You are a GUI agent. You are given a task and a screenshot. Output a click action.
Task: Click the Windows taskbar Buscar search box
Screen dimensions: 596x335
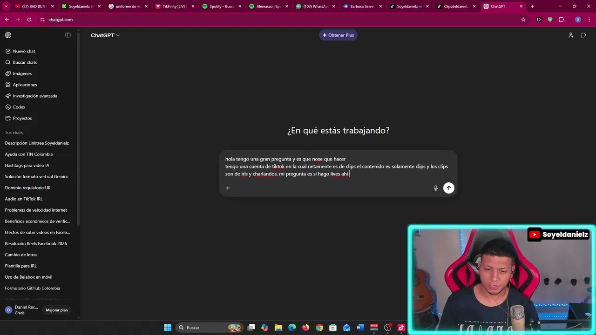(x=209, y=328)
